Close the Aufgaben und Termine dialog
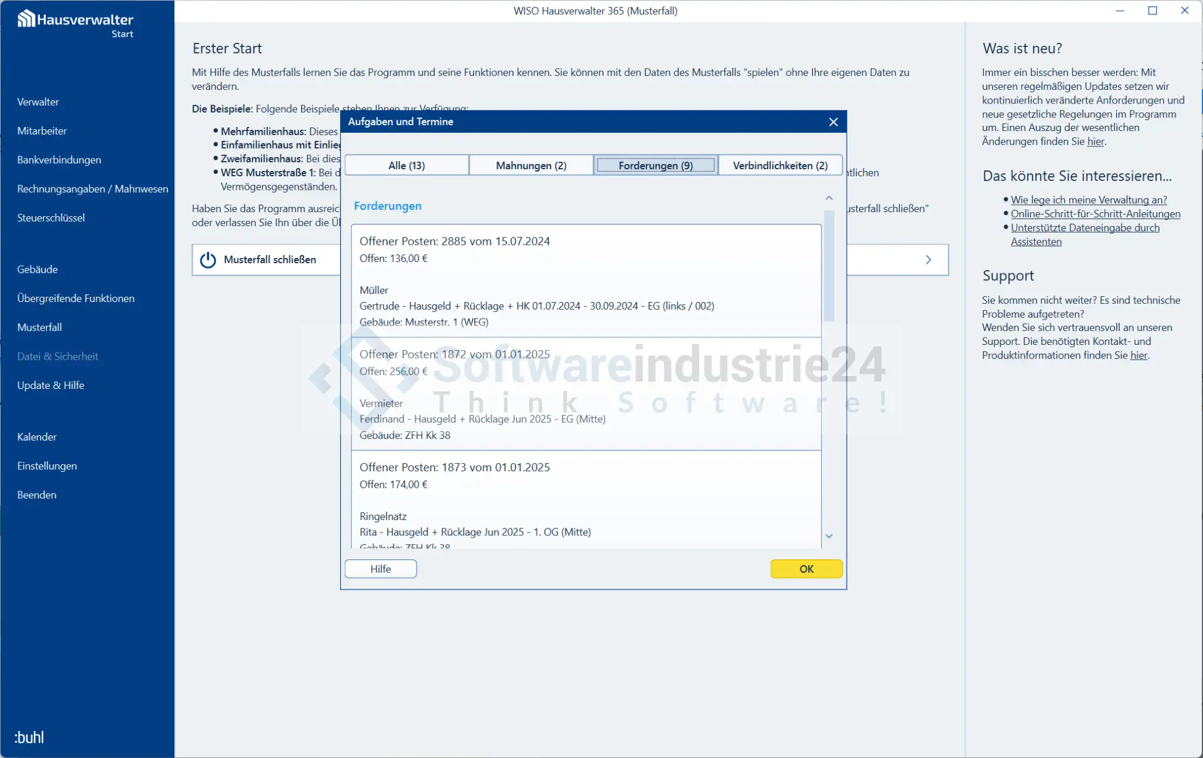The image size is (1203, 758). tap(833, 122)
